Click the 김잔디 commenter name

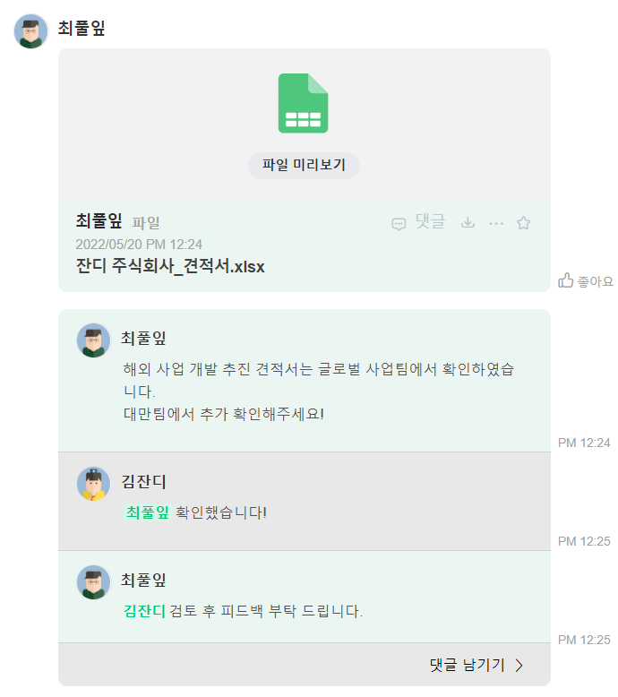point(143,482)
